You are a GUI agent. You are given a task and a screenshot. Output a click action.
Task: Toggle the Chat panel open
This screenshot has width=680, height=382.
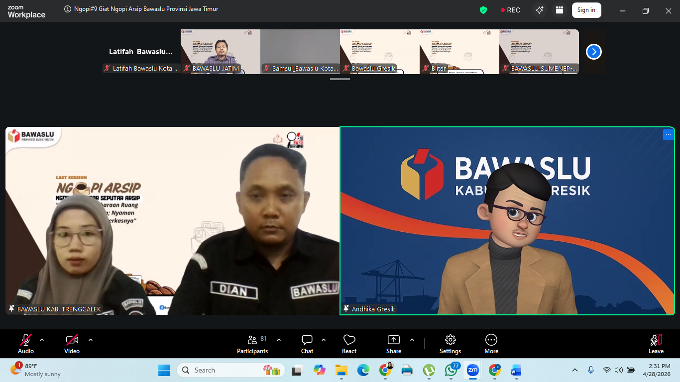pos(307,344)
